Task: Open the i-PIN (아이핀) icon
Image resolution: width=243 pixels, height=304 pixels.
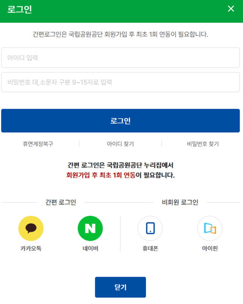Action: tap(210, 228)
